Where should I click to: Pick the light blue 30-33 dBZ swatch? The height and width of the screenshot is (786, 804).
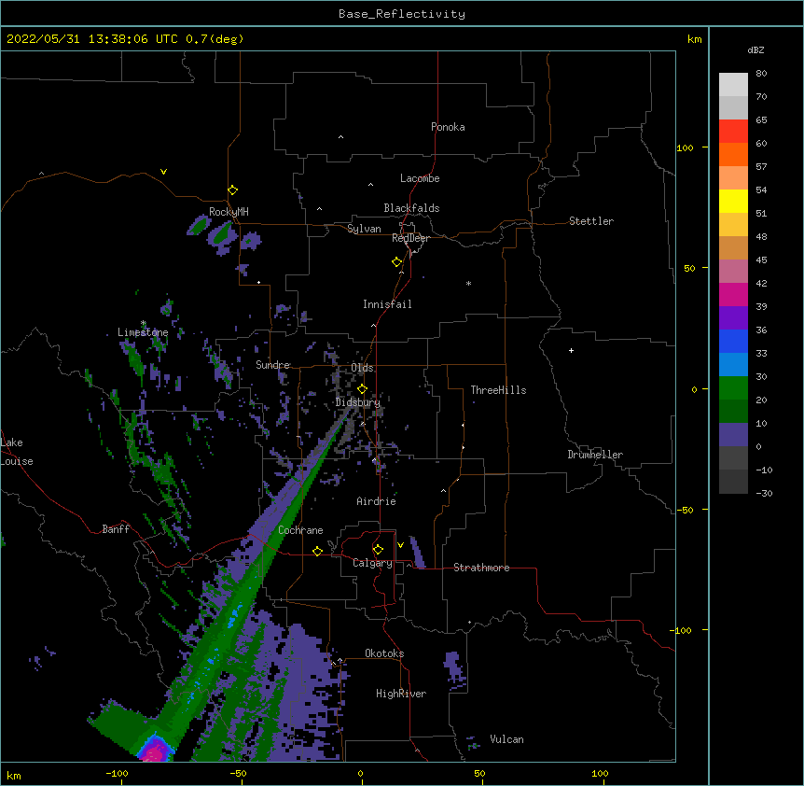[x=733, y=365]
